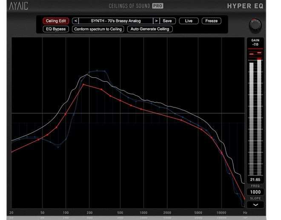Click the PRO badge in title
The height and width of the screenshot is (220, 281).
tap(158, 6)
